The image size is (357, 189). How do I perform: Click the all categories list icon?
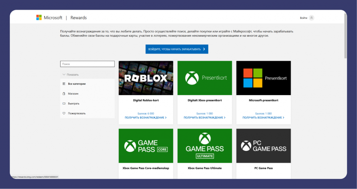(64, 84)
